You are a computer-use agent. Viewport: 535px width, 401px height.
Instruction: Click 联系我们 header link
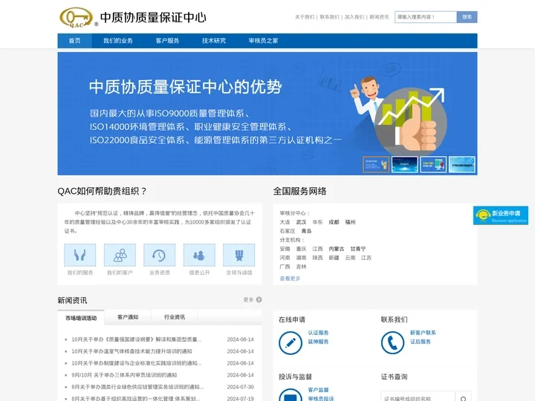pyautogui.click(x=330, y=17)
